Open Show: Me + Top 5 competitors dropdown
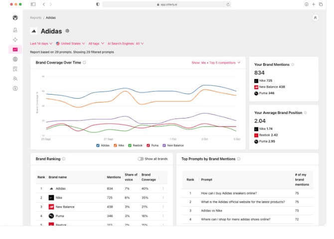Image resolution: width=334 pixels, height=239 pixels. point(216,63)
